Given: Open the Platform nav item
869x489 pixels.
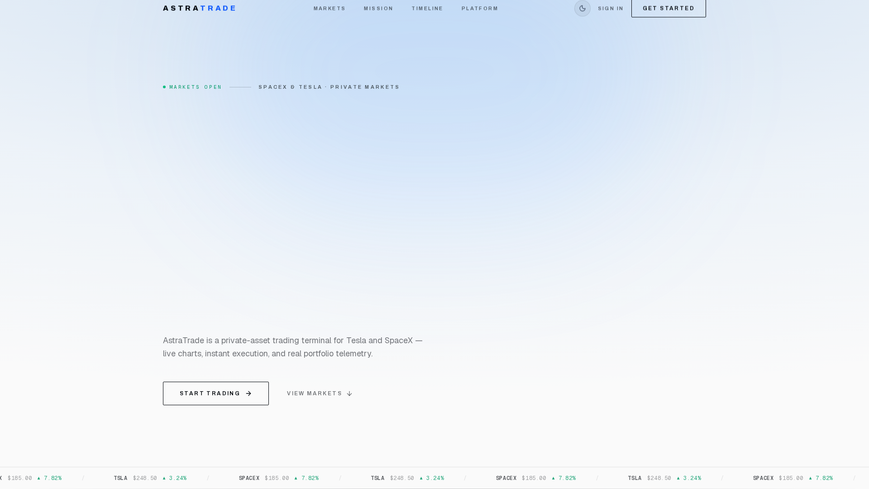Looking at the screenshot, I should pyautogui.click(x=480, y=9).
